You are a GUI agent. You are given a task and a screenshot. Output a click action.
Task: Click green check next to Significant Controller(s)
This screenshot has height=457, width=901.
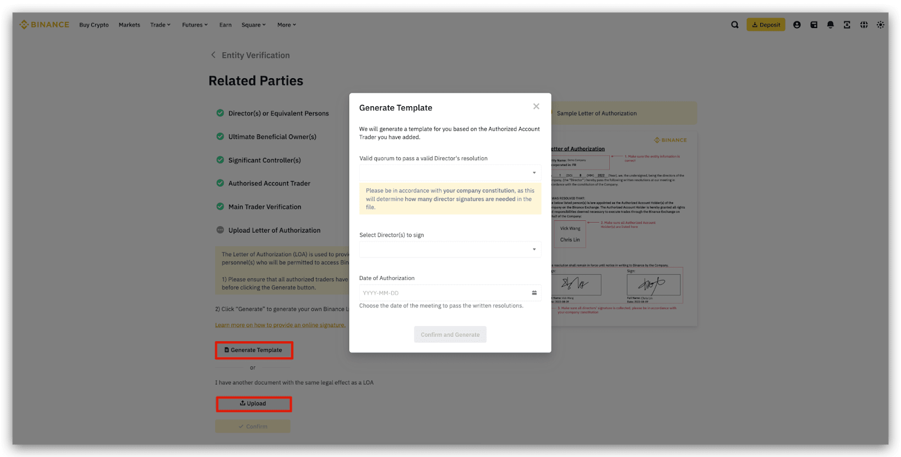220,160
